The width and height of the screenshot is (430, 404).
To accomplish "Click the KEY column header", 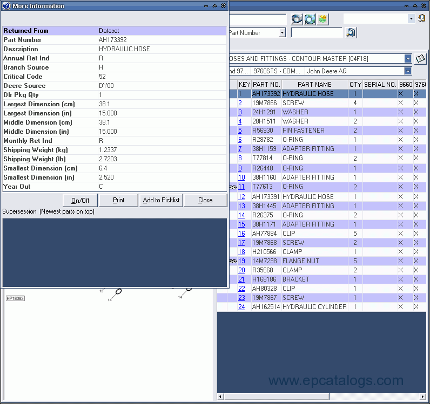I will [244, 85].
